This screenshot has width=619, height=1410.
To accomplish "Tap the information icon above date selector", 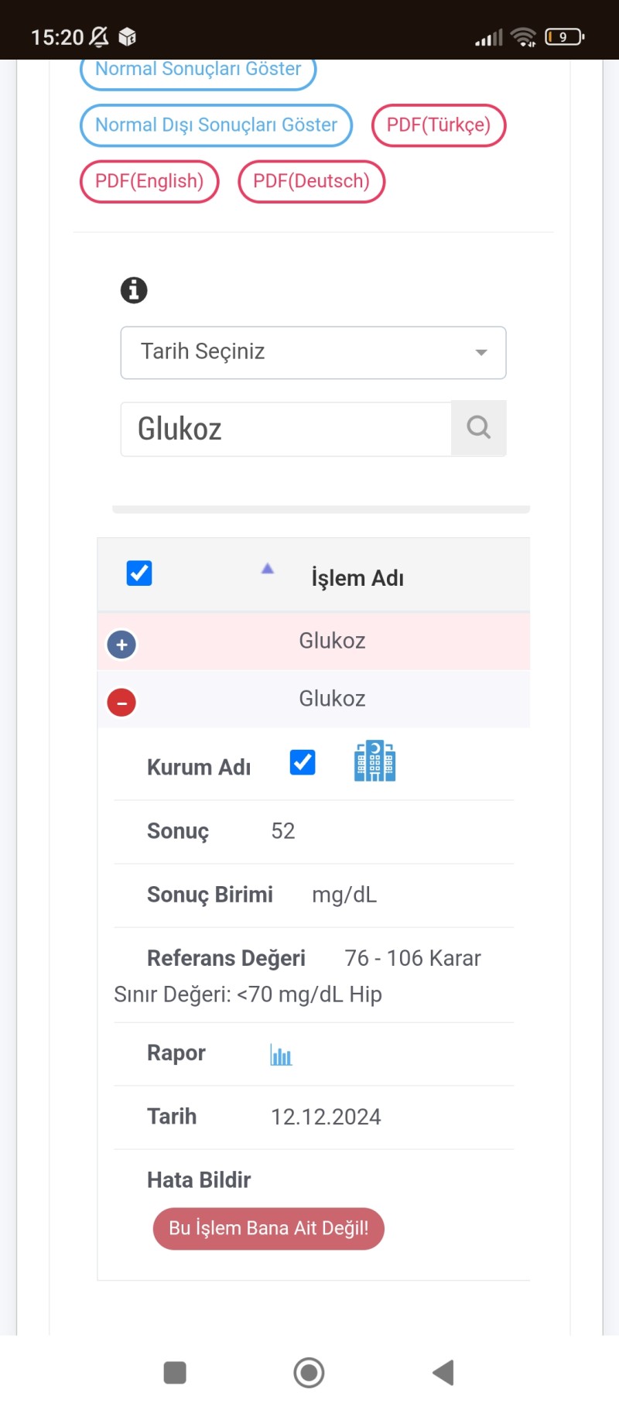I will point(134,290).
